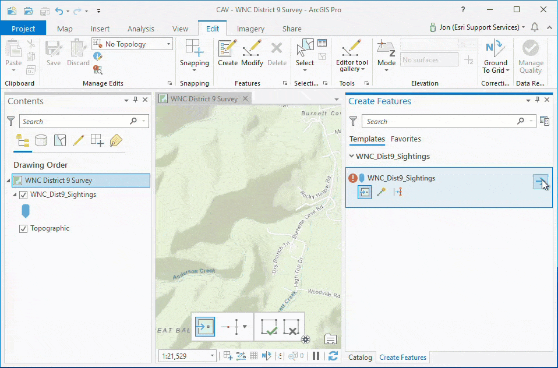Select the pencil List By Editing view in Contents

pyautogui.click(x=79, y=140)
